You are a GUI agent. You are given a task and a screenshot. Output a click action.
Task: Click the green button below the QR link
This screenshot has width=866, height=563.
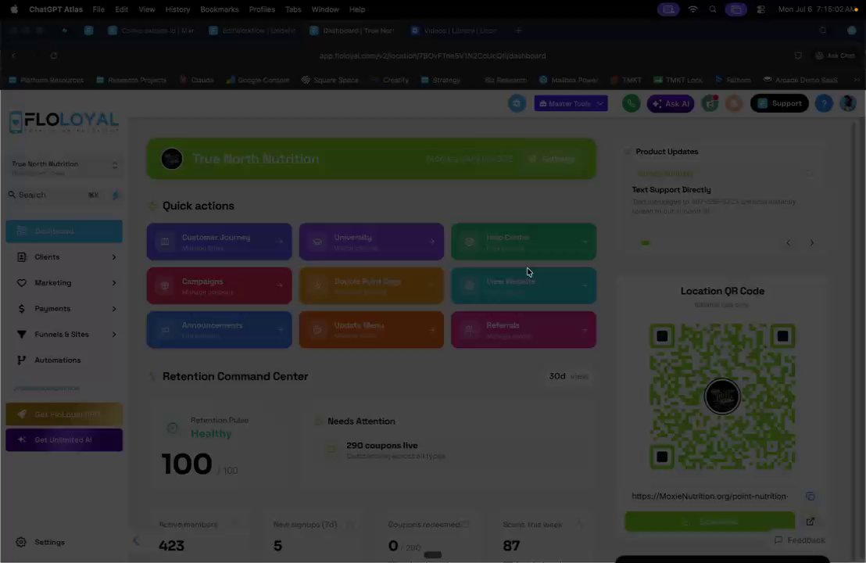pyautogui.click(x=710, y=522)
